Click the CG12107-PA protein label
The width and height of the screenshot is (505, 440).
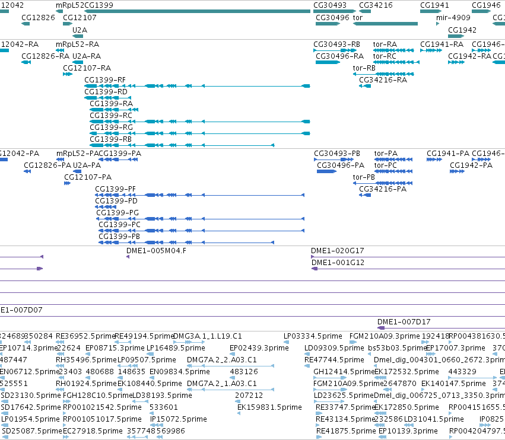pos(88,177)
